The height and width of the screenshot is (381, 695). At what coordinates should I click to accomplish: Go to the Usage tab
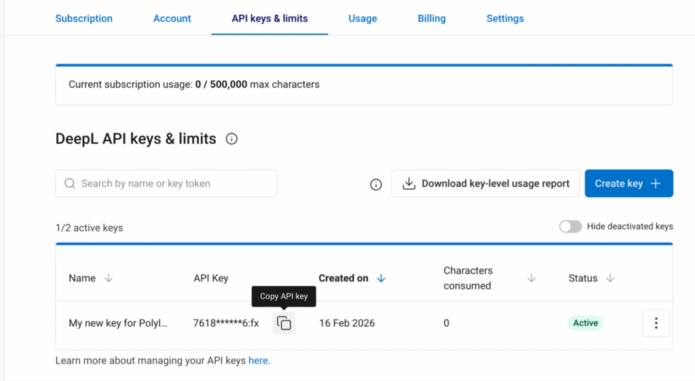coord(362,18)
